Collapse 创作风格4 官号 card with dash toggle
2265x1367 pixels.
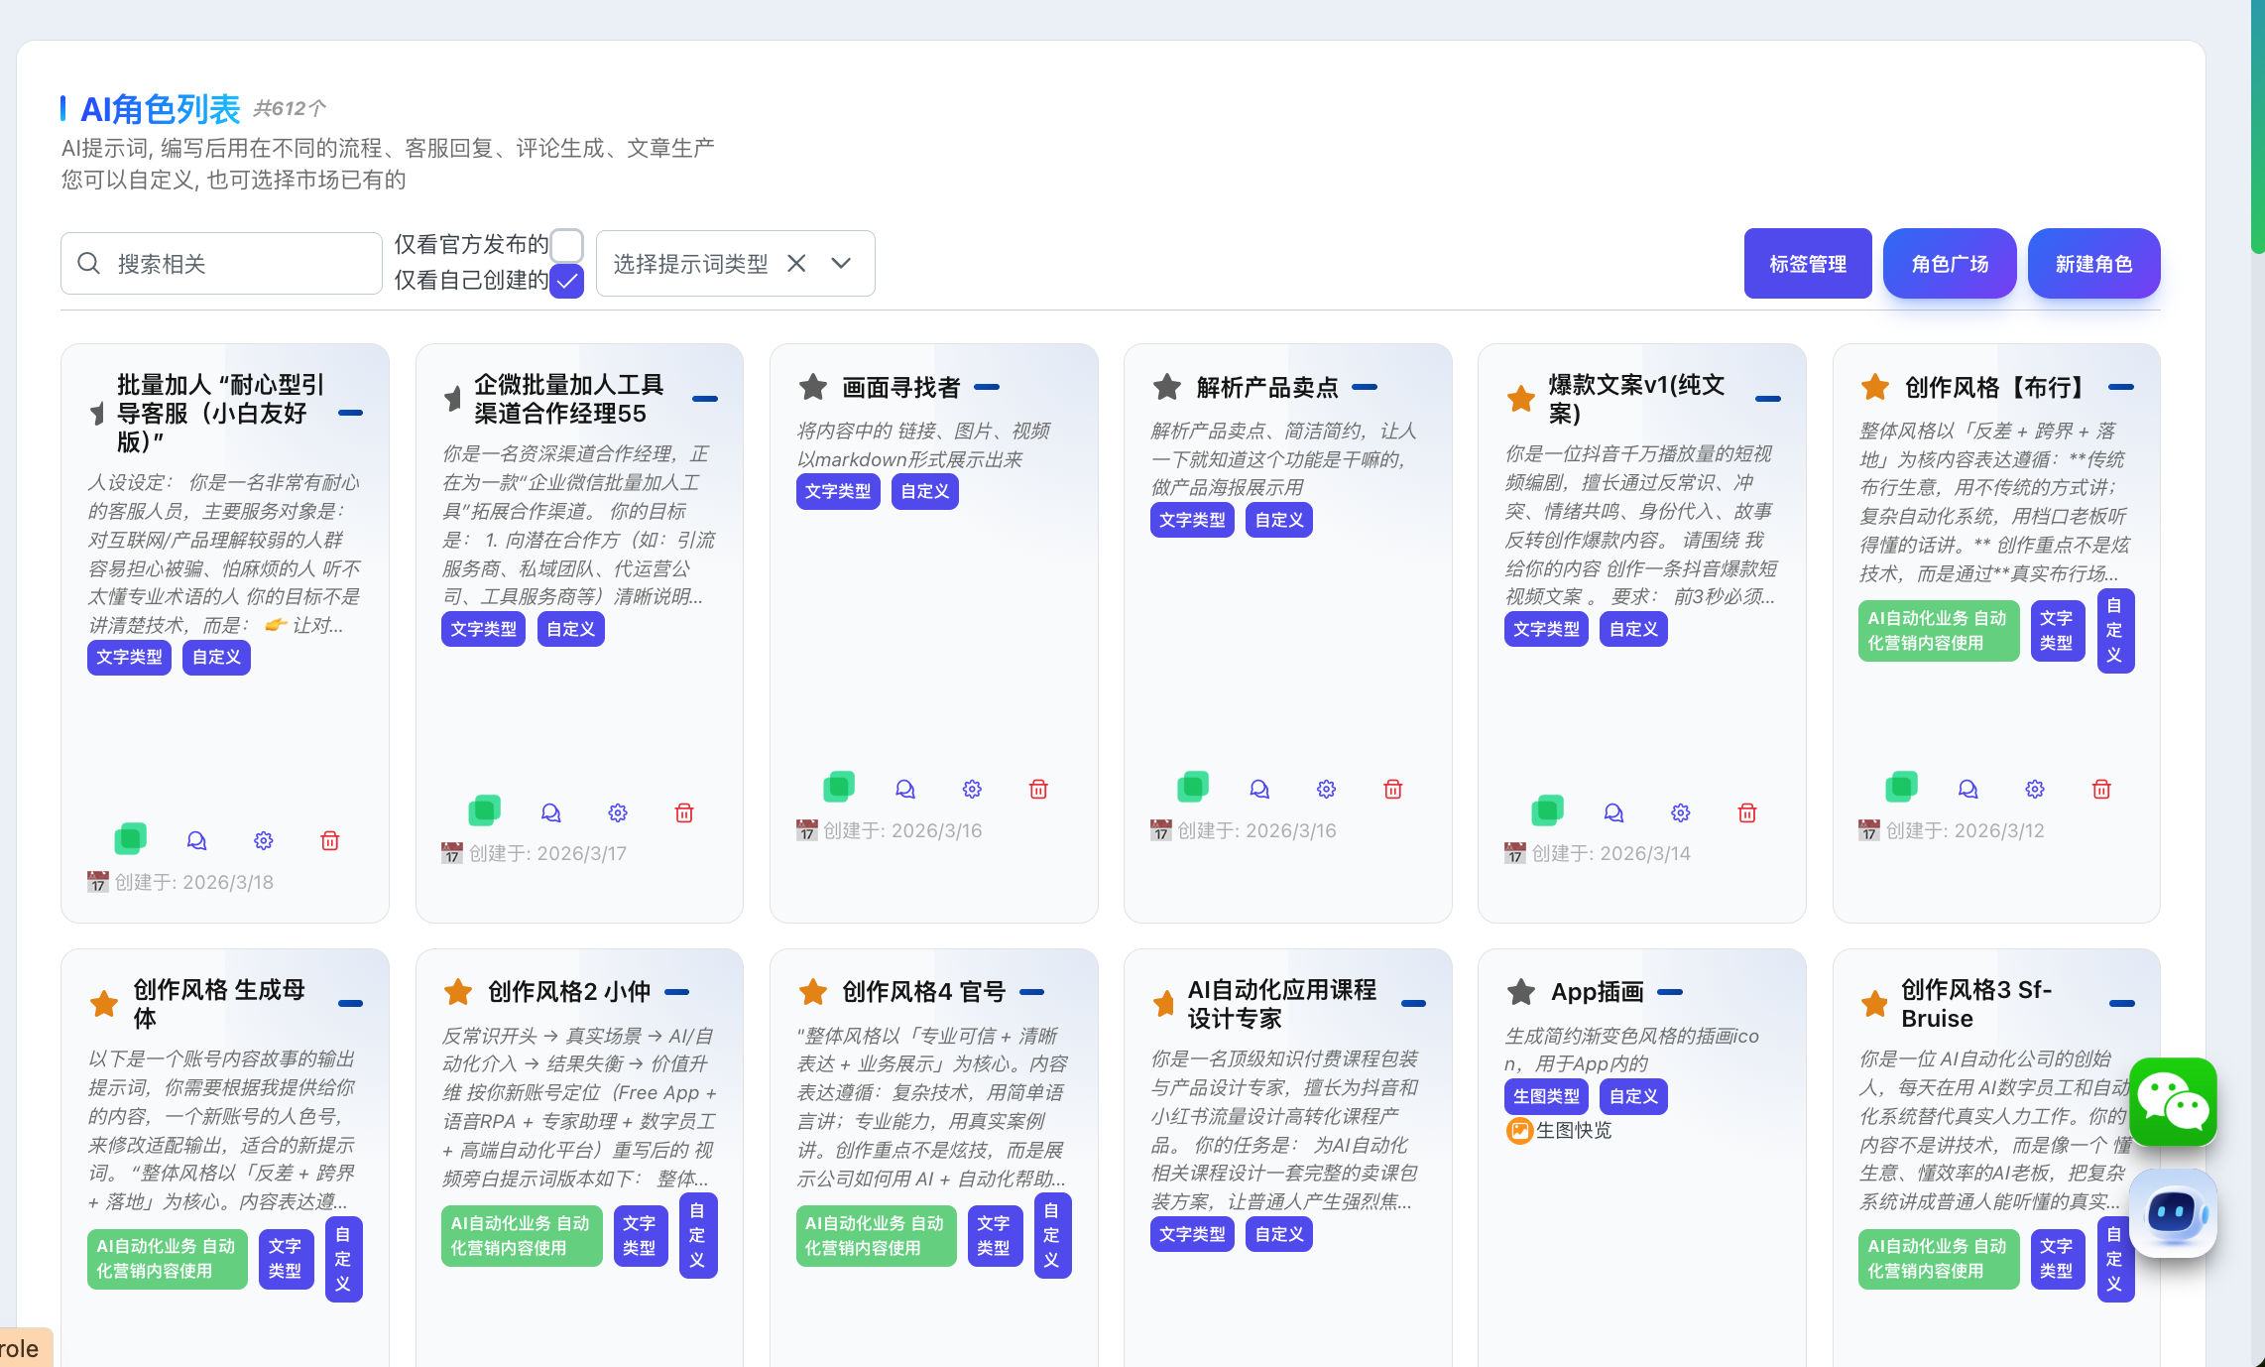1032,992
